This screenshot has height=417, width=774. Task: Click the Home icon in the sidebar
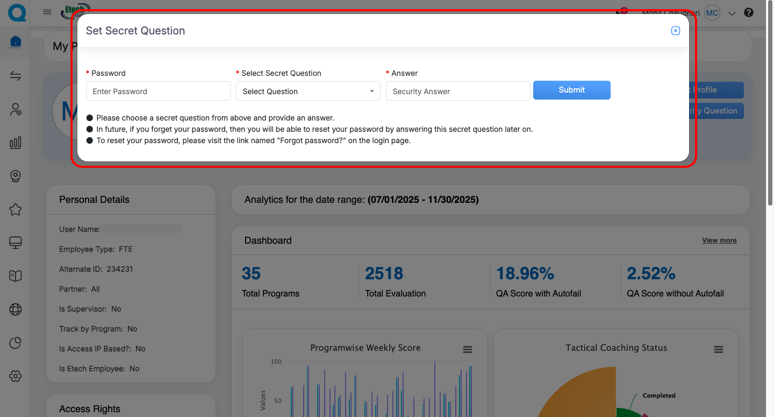click(x=16, y=41)
